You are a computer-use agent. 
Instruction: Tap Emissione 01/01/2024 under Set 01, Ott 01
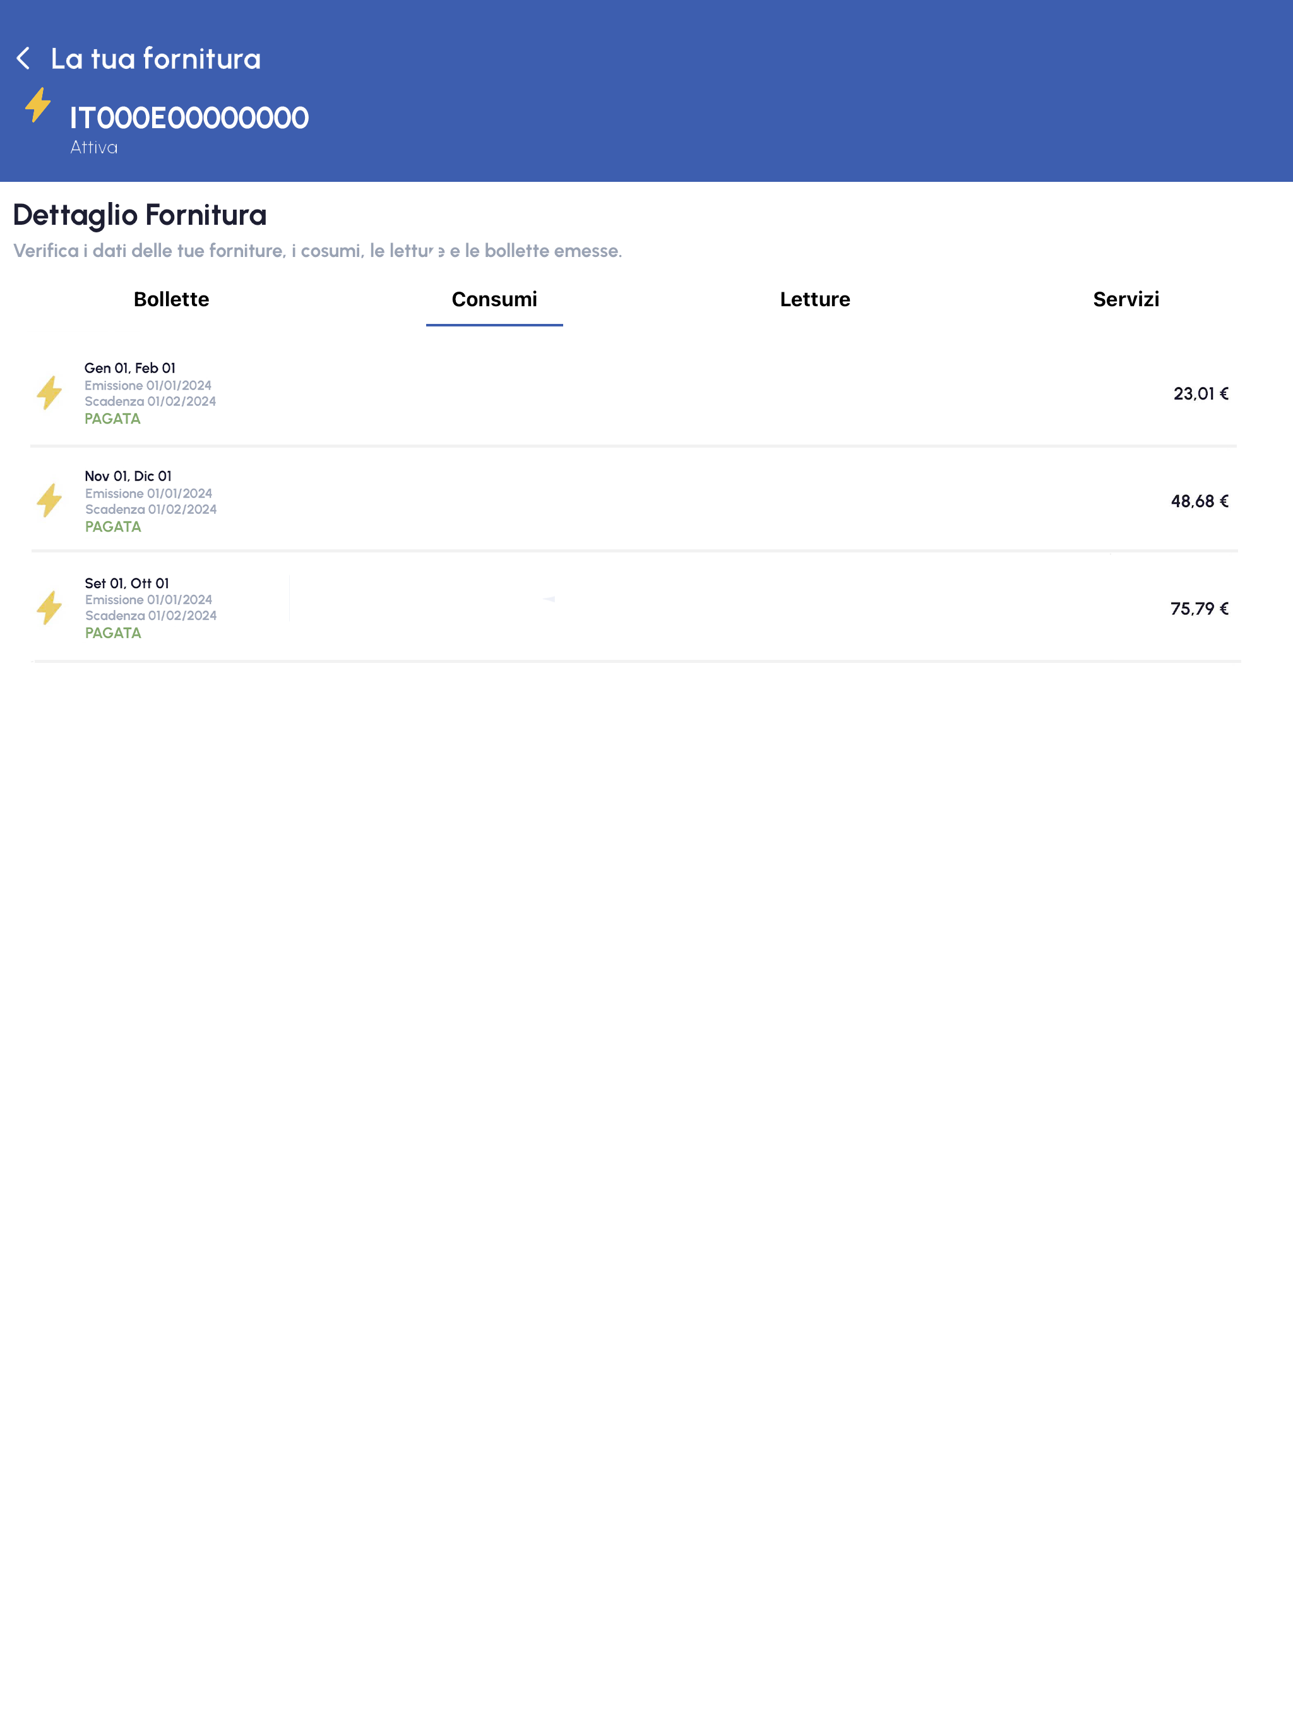[148, 600]
